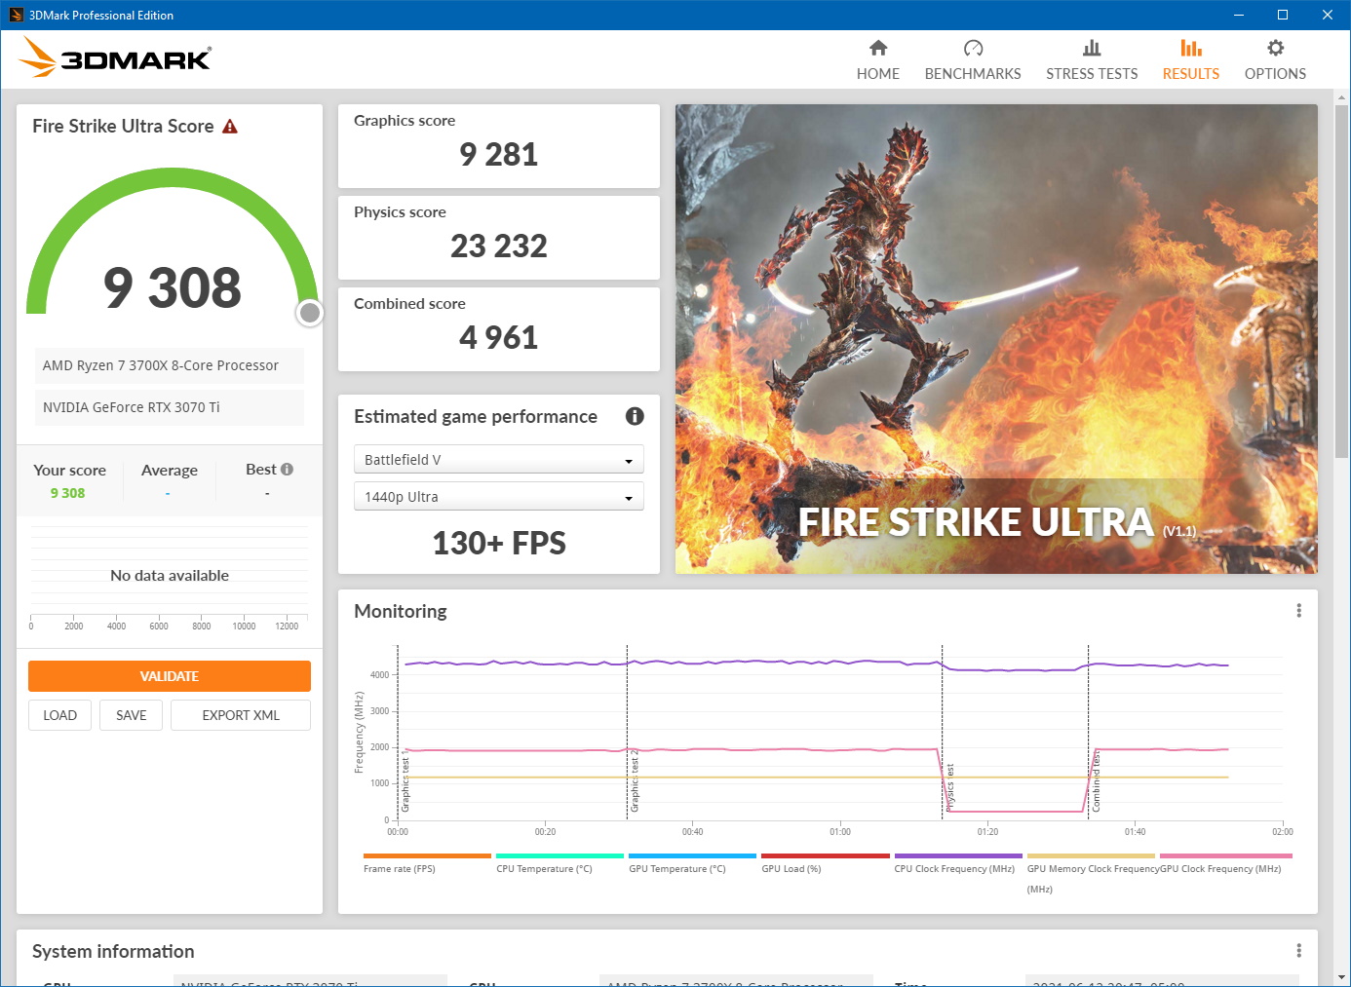Viewport: 1351px width, 987px height.
Task: Click the Home icon in navigation
Action: click(x=878, y=49)
